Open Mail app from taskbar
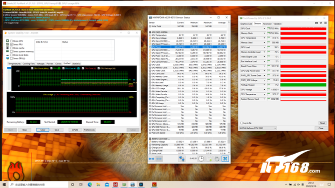The image size is (335, 188). point(107,185)
